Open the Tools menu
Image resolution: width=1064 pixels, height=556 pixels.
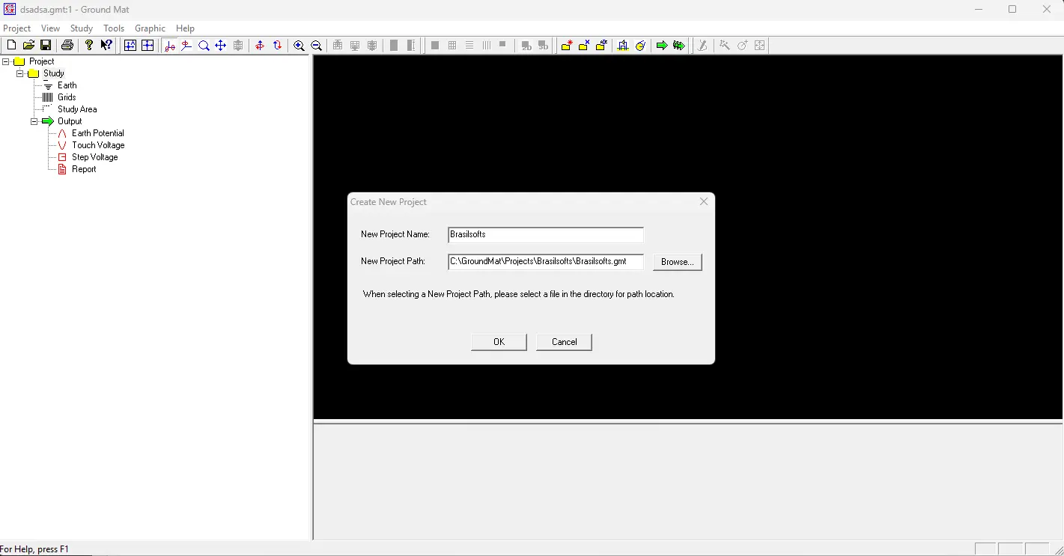[114, 28]
